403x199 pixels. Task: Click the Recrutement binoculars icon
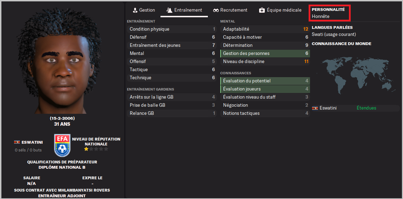[216, 10]
